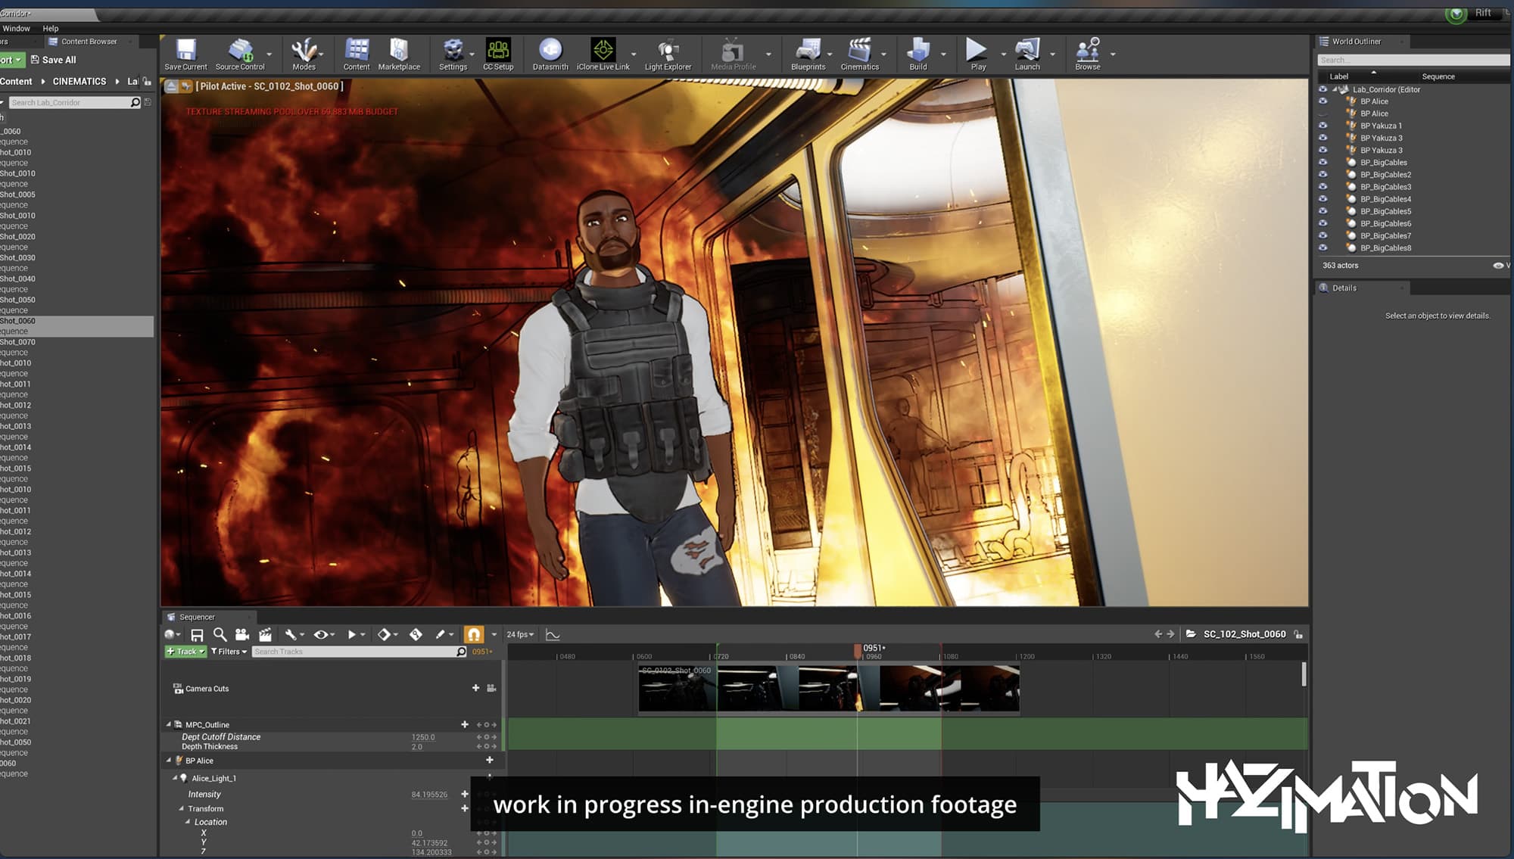Toggle visibility of Lab_Corridor in outliner
Viewport: 1514px width, 859px height.
pos(1322,89)
